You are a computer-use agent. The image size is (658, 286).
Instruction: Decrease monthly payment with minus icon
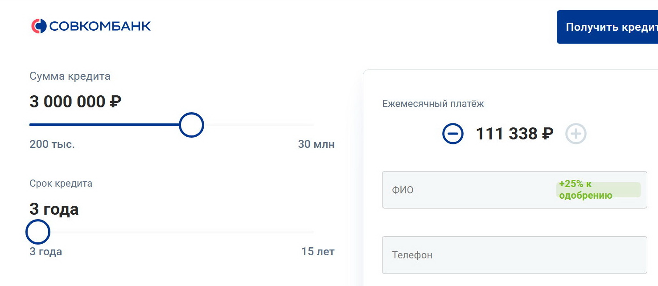tap(452, 134)
